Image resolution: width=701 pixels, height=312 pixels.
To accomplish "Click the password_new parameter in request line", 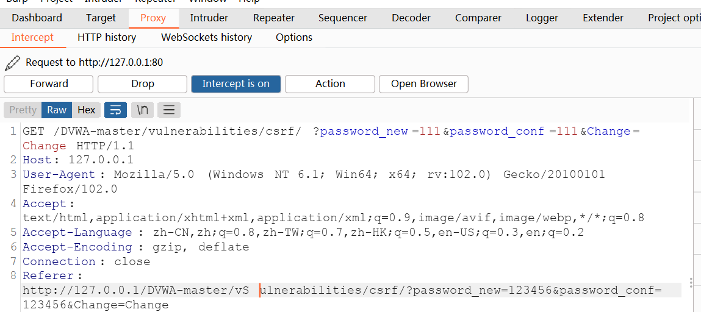I will [x=364, y=131].
